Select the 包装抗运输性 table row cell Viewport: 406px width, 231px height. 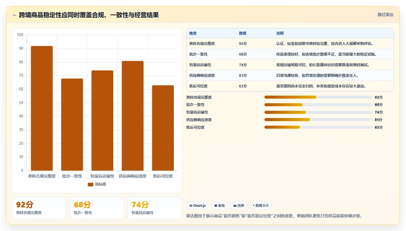click(x=200, y=65)
